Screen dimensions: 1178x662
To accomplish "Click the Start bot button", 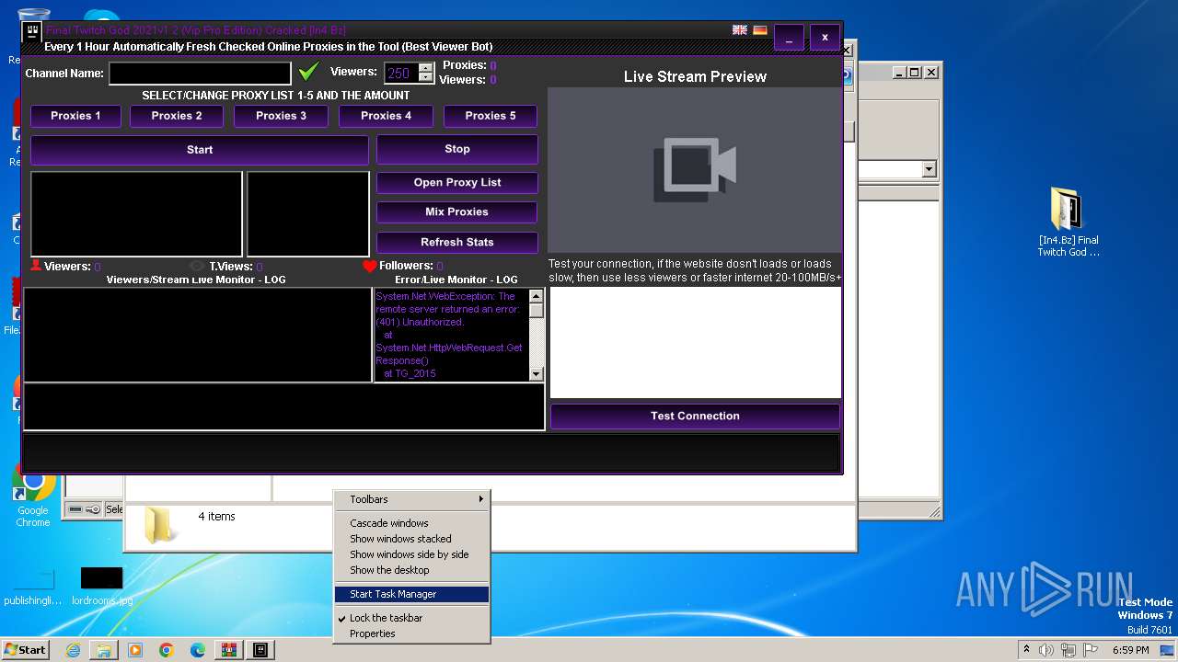I will click(x=200, y=150).
